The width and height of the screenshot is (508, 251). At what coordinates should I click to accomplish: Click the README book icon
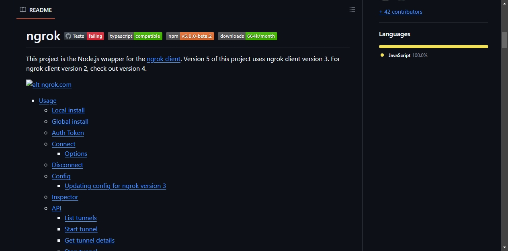tap(23, 10)
